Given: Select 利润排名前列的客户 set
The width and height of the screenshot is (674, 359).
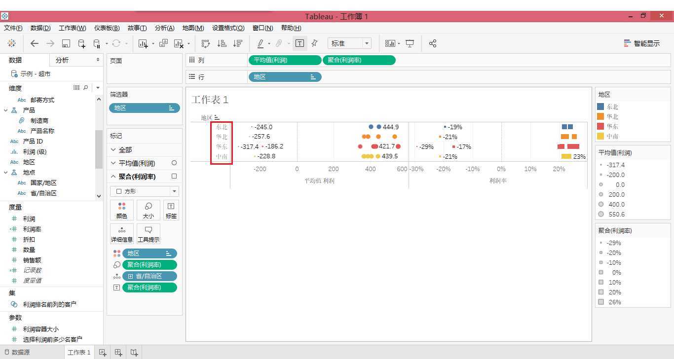Looking at the screenshot, I should [x=49, y=305].
